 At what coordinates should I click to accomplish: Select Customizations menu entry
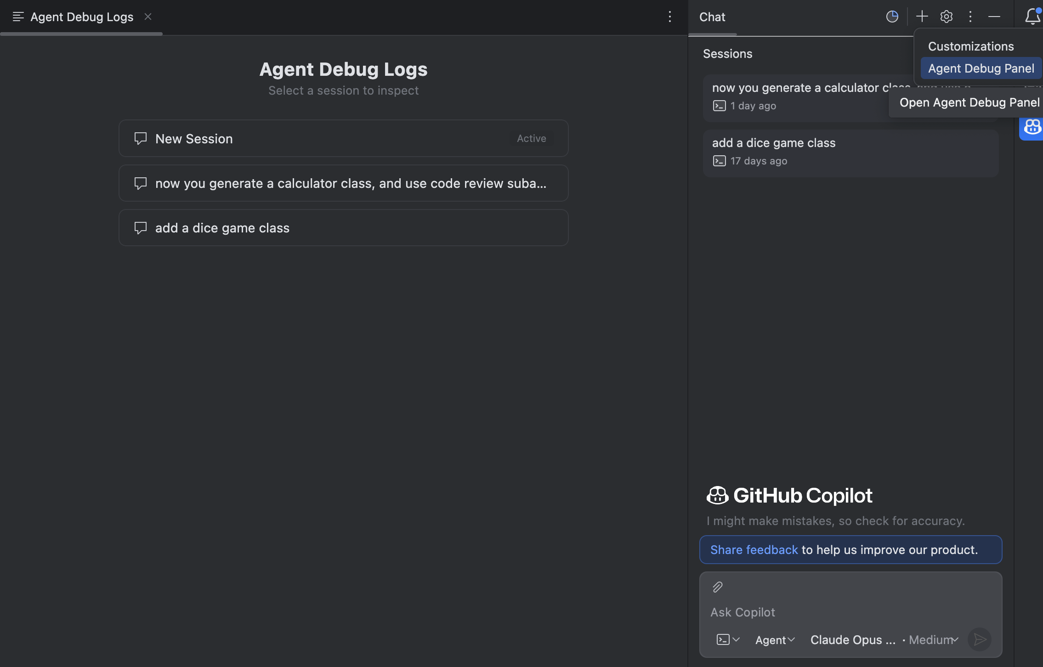coord(970,46)
